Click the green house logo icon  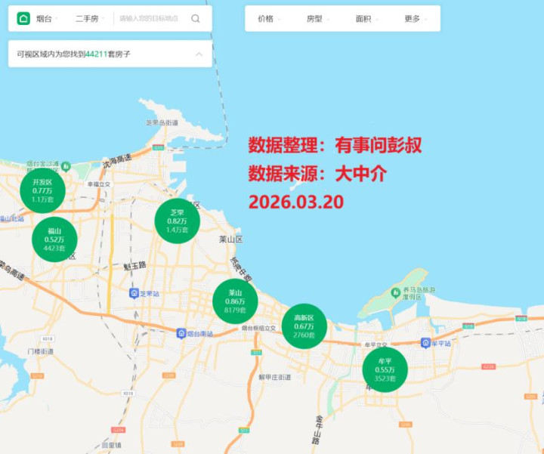click(23, 19)
